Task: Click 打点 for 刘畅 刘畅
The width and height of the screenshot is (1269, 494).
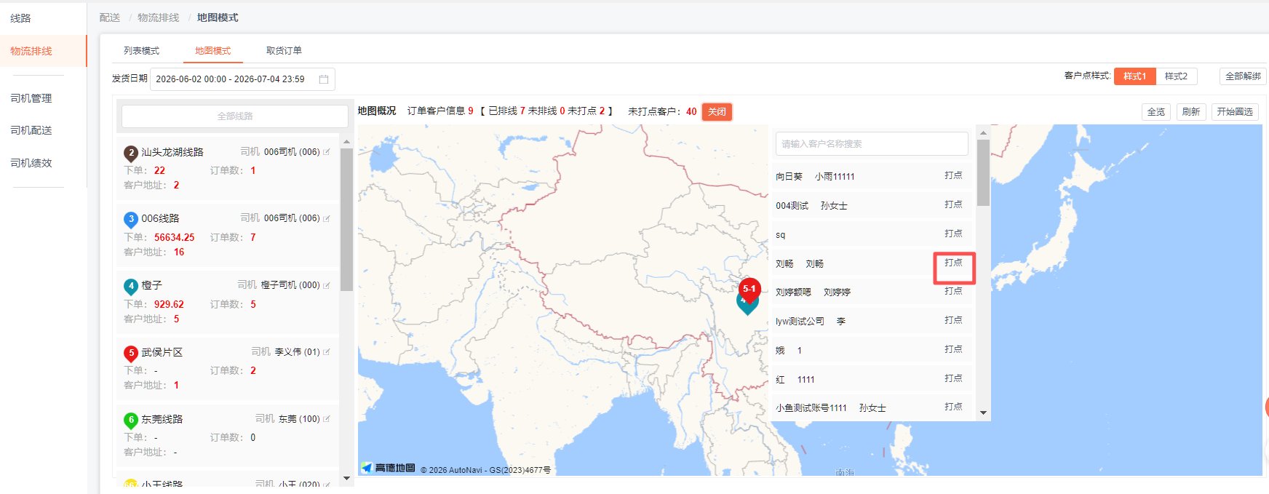Action: tap(953, 263)
